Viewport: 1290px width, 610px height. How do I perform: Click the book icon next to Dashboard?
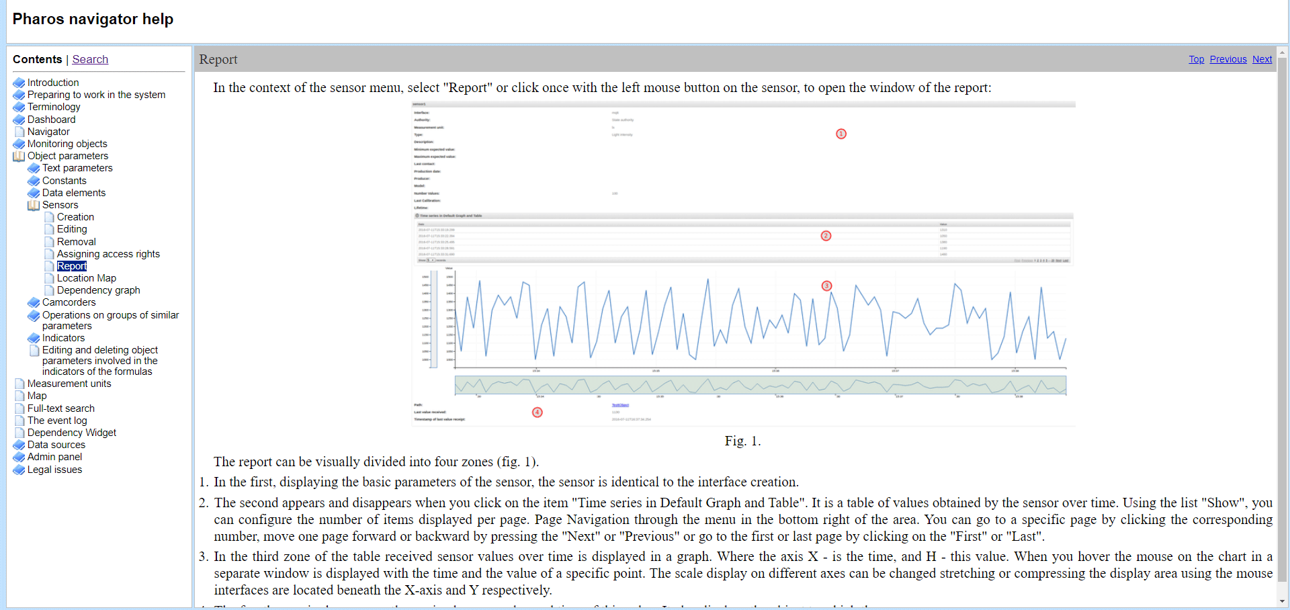tap(19, 120)
